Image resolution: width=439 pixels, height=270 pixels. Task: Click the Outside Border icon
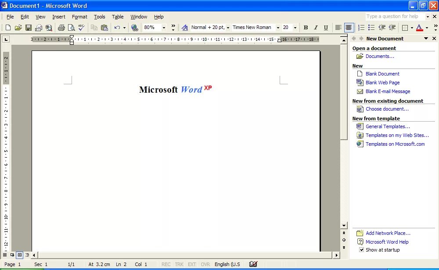[x=405, y=28]
